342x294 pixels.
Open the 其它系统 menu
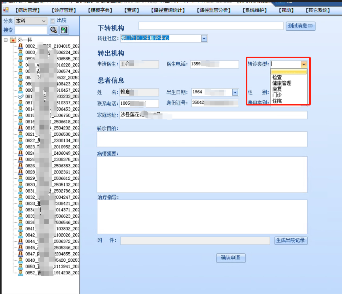[x=318, y=10]
